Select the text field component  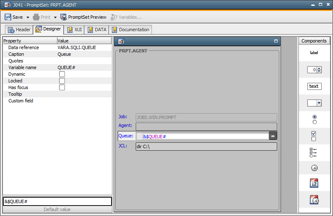[x=314, y=86]
